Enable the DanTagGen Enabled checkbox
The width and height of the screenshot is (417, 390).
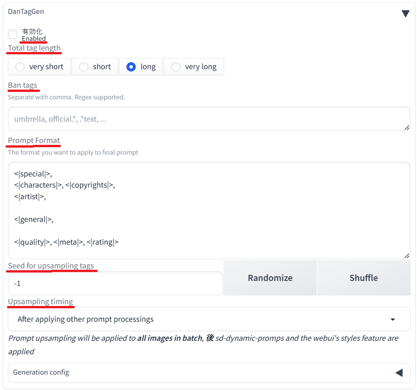click(x=13, y=34)
